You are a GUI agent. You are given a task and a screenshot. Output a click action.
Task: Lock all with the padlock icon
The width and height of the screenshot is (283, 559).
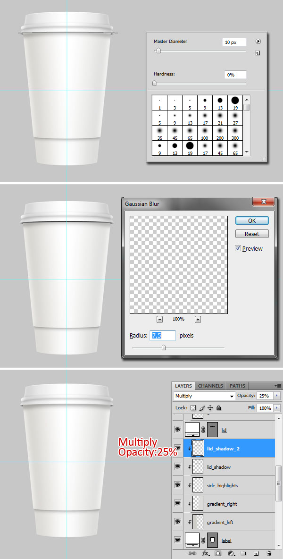tap(218, 408)
